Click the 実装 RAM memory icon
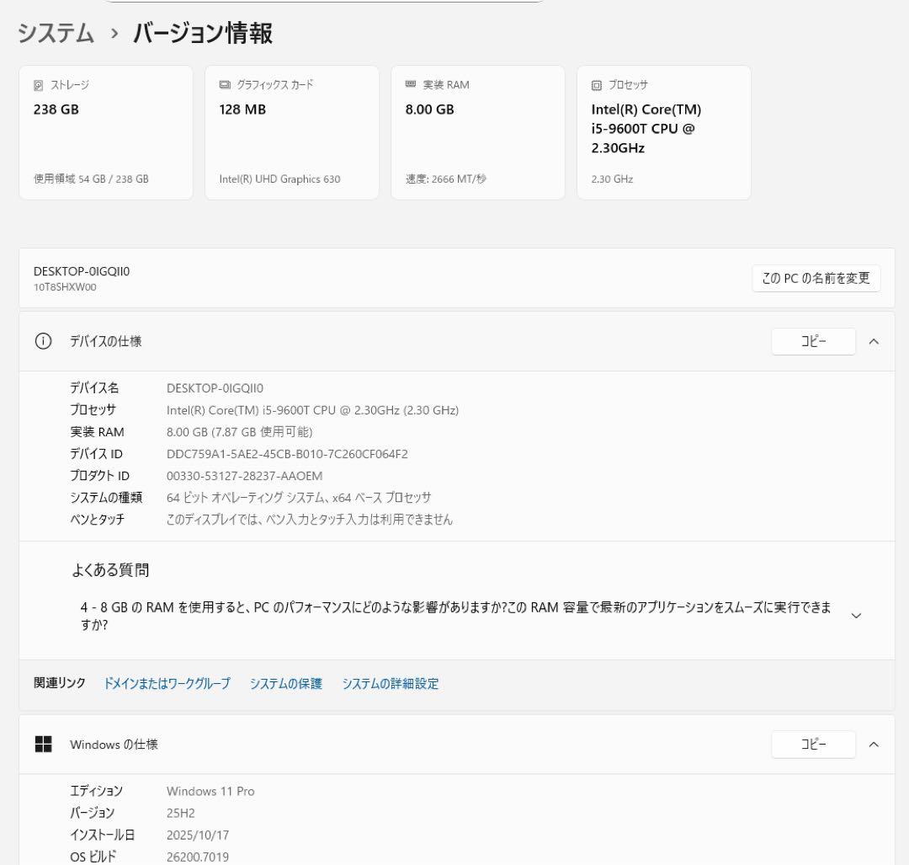909x865 pixels. 409,84
